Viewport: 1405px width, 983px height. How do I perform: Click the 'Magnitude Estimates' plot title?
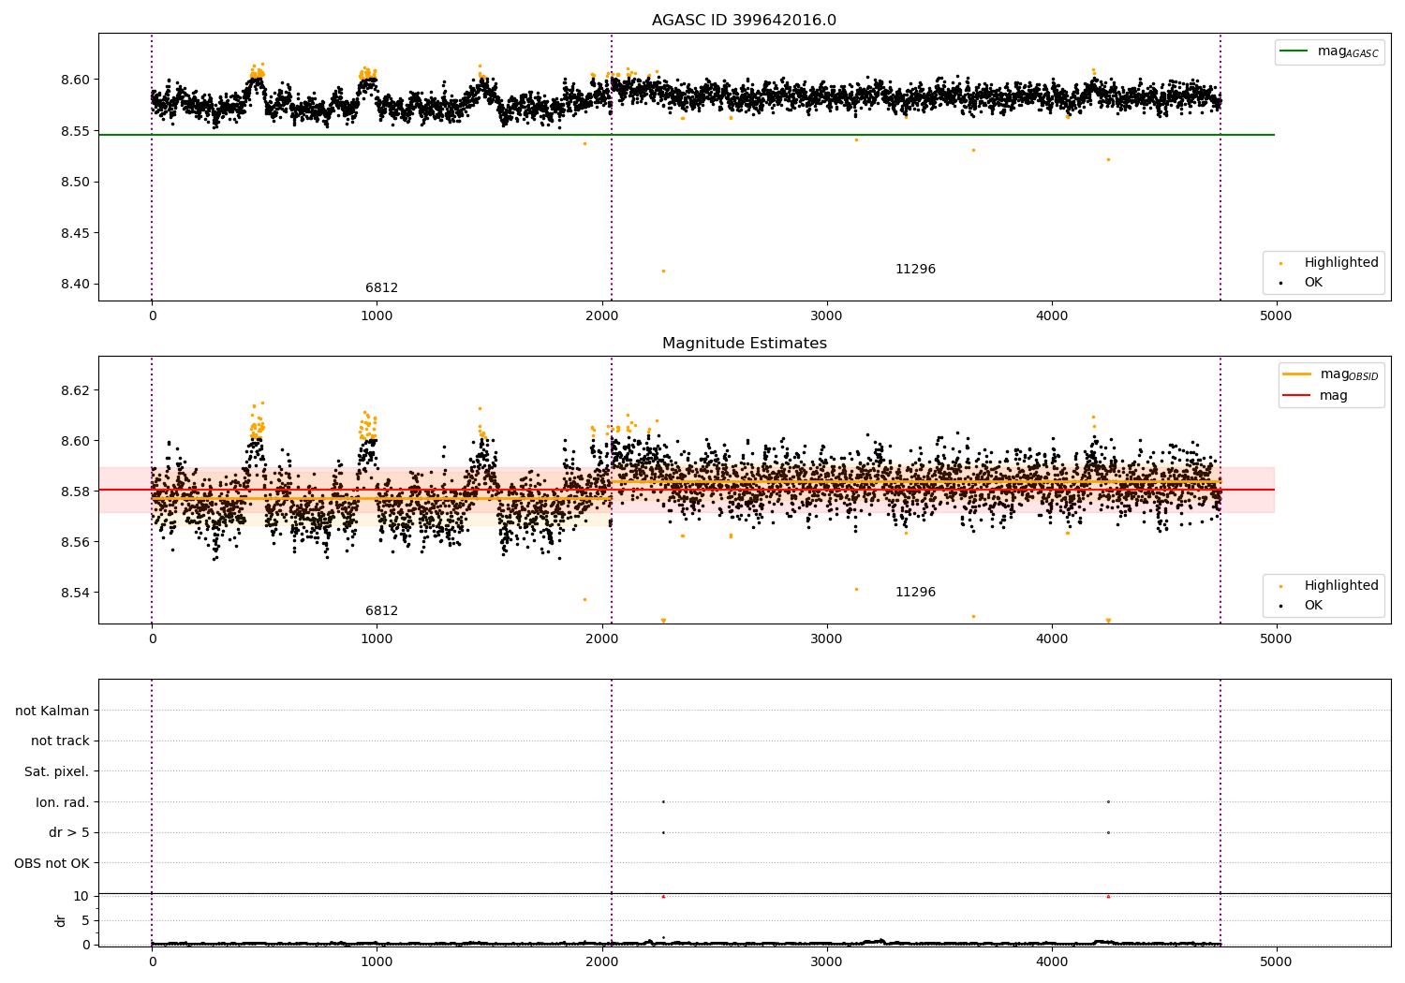coord(744,344)
